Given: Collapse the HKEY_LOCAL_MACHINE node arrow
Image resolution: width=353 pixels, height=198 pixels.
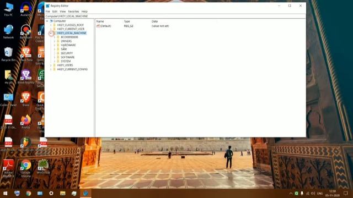Looking at the screenshot, I should (x=51, y=33).
